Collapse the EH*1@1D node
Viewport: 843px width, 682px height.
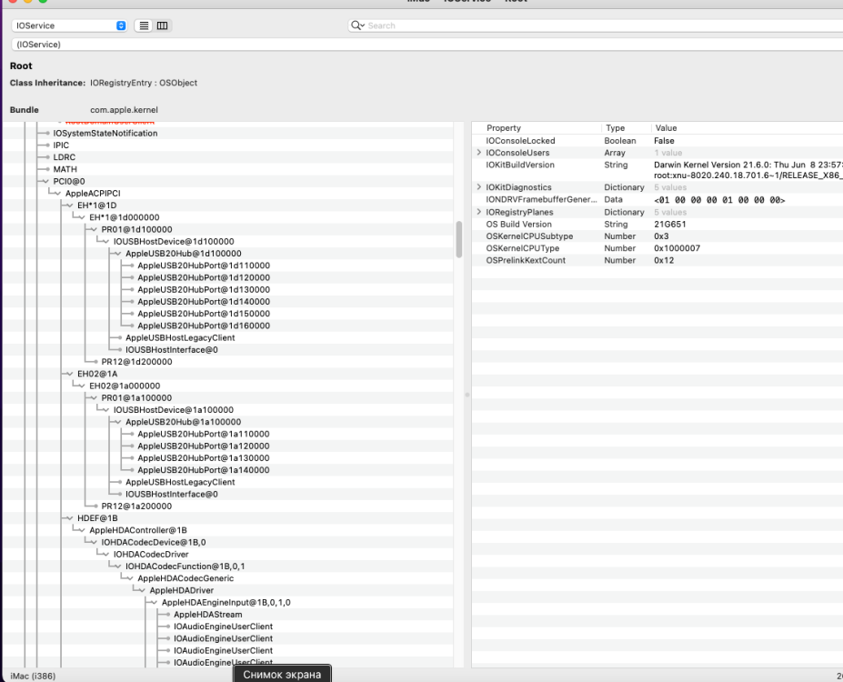(70, 206)
